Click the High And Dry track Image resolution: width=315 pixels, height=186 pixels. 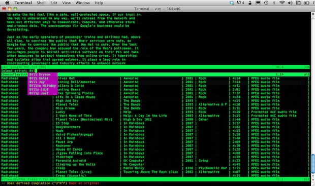67,101
